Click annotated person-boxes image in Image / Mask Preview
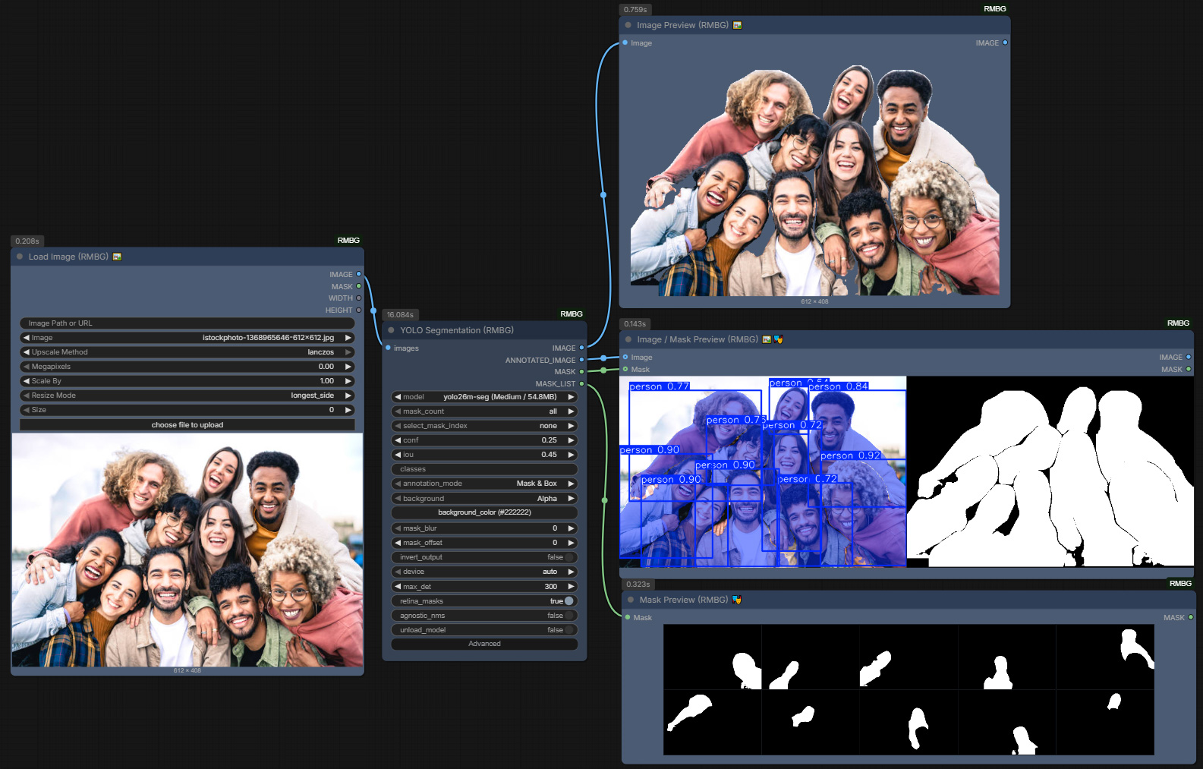Image resolution: width=1203 pixels, height=769 pixels. pyautogui.click(x=763, y=471)
